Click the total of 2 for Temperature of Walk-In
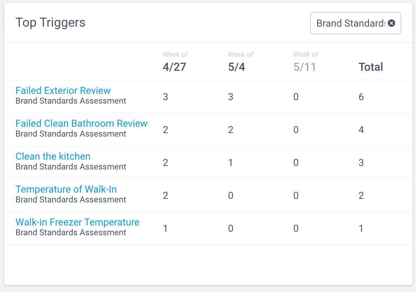The image size is (416, 292). coord(361,195)
